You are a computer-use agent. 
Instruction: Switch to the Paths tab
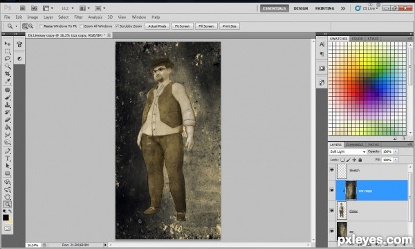(373, 145)
